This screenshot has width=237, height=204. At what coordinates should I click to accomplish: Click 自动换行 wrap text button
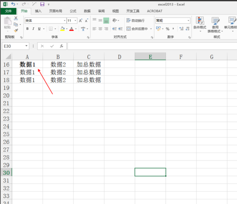click(135, 20)
